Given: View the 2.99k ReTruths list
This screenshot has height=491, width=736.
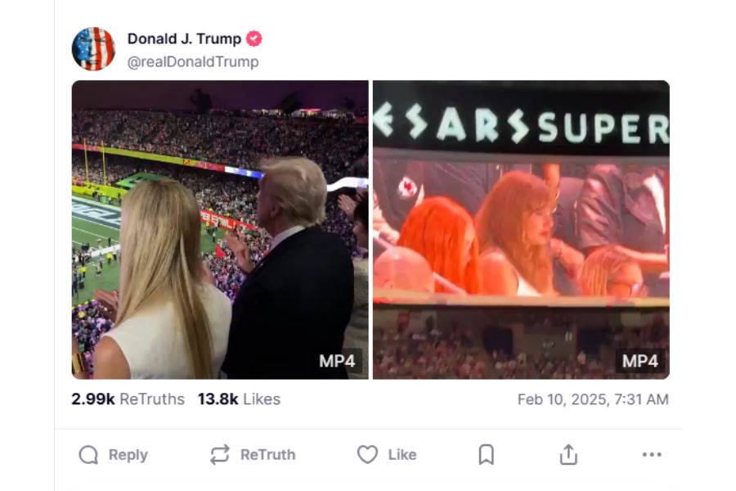Looking at the screenshot, I should pyautogui.click(x=128, y=399).
